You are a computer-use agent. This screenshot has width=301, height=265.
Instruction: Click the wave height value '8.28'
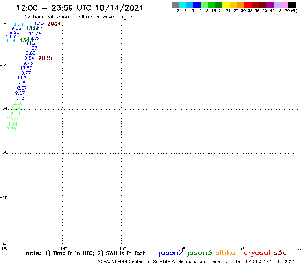18,24
